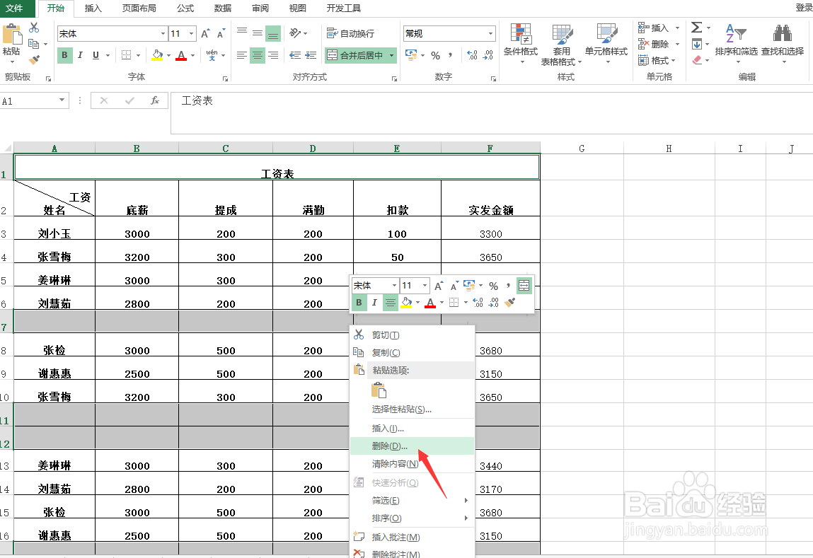Open 筛选(E) submenu in context menu

click(413, 501)
